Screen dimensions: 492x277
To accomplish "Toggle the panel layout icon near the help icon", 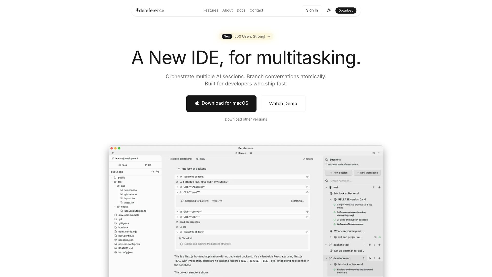I will [374, 153].
